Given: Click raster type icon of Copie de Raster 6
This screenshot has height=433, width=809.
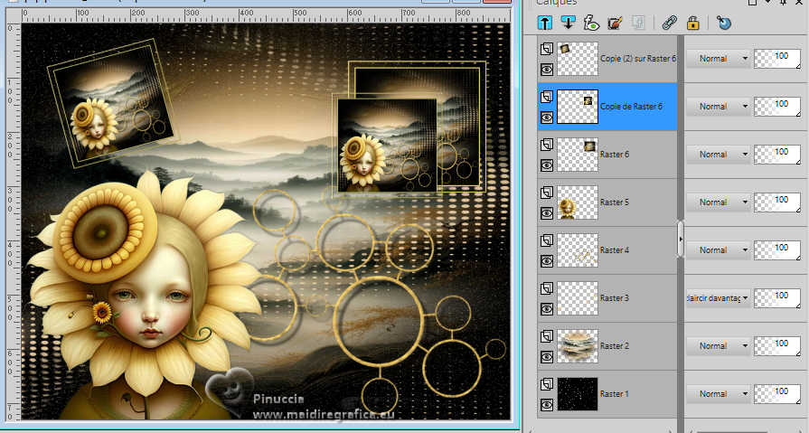Looking at the screenshot, I should [546, 97].
